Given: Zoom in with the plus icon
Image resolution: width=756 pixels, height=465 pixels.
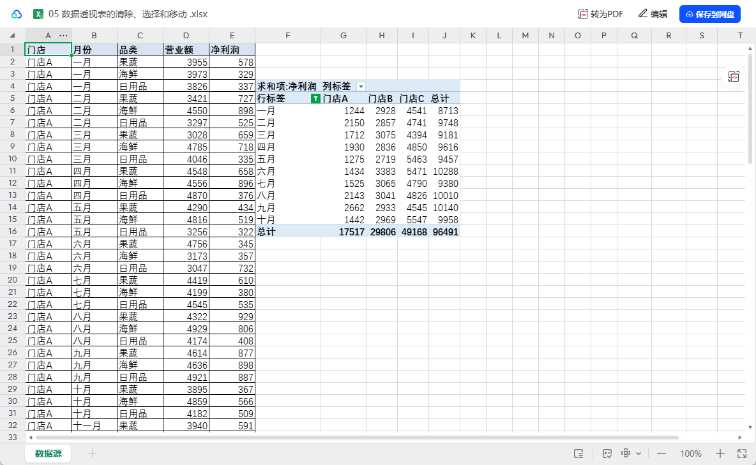Looking at the screenshot, I should 721,453.
